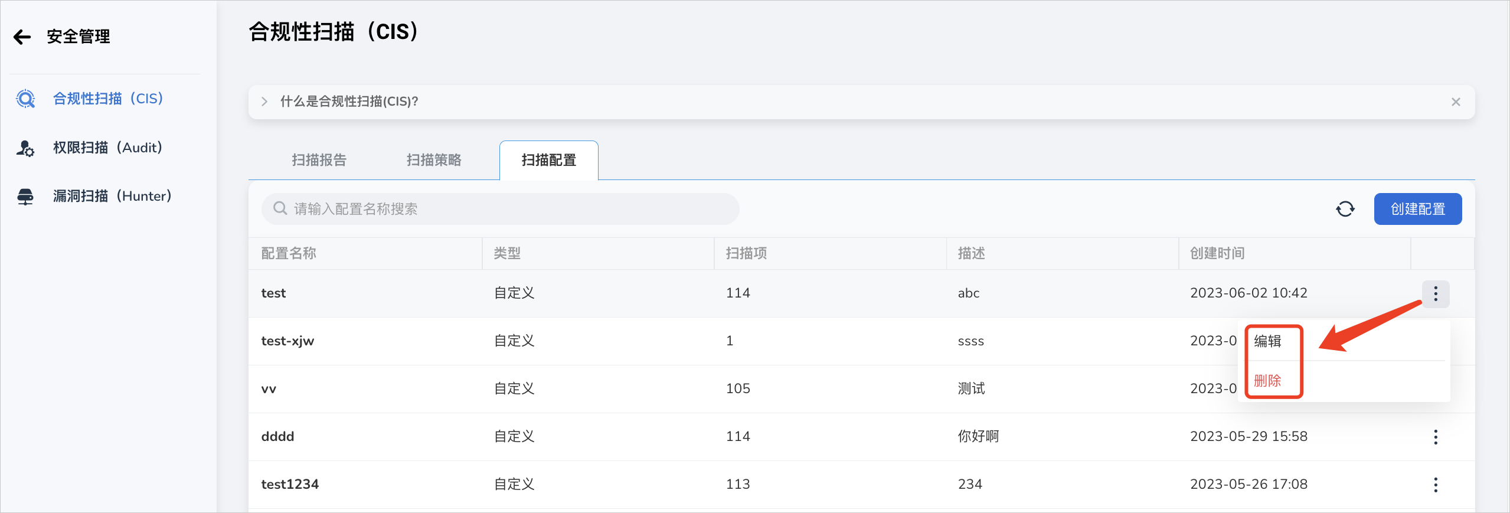1510x513 pixels.
Task: Open 权限扫描（Audit） in sidebar
Action: click(x=107, y=148)
